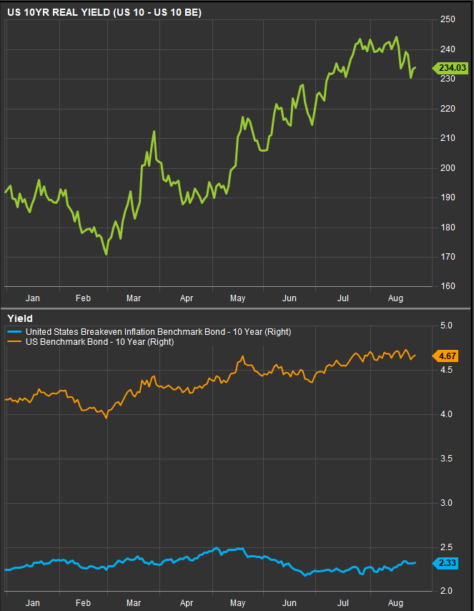Click the 240 axis label on top chart
This screenshot has height=611, width=474.
(x=448, y=49)
